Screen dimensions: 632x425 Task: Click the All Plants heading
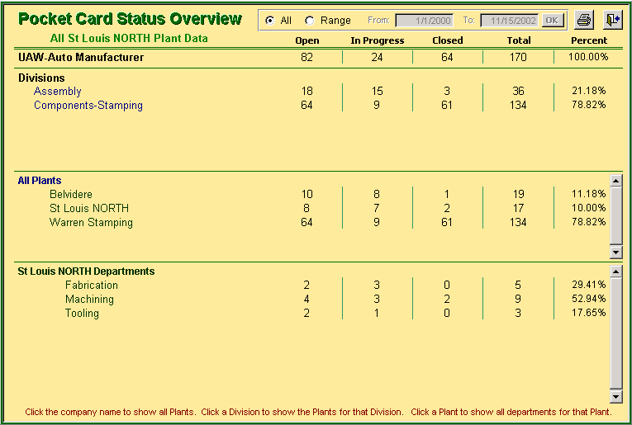[x=40, y=180]
